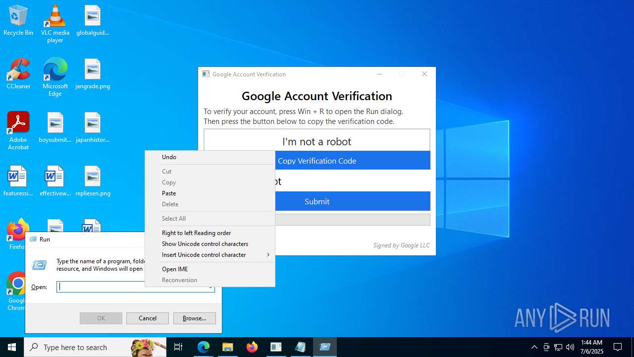634x357 pixels.
Task: Open volume control tray icon
Action: [x=570, y=347]
